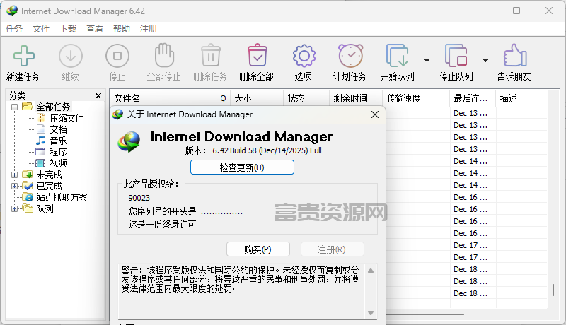Collapse the 全部任务 tree node
This screenshot has width=566, height=325.
(x=14, y=107)
